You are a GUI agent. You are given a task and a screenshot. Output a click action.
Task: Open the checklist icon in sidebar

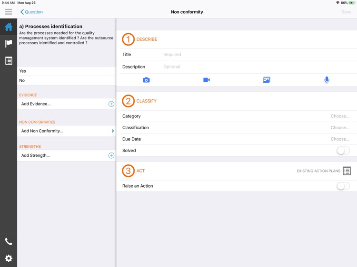point(9,61)
